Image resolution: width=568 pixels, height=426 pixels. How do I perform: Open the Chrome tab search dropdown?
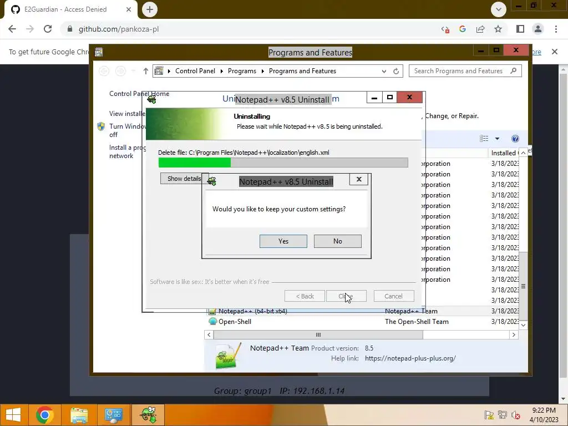pos(499,9)
